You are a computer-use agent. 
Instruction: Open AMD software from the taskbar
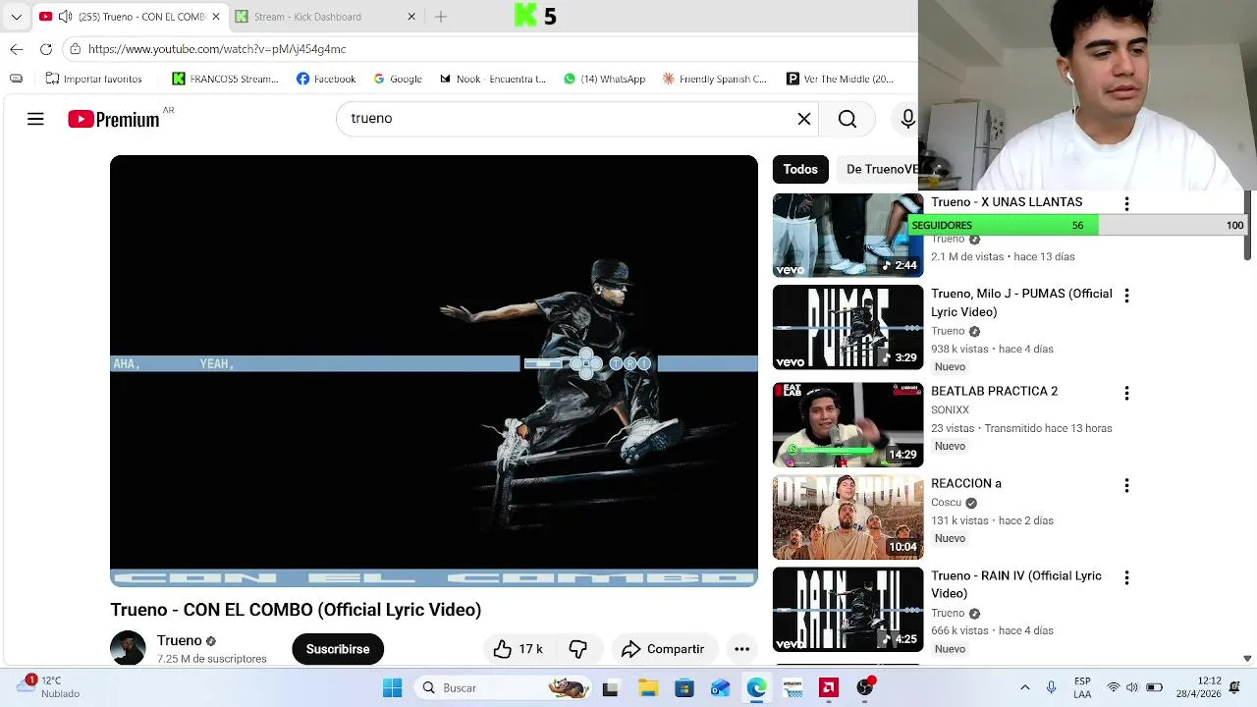coord(829,687)
